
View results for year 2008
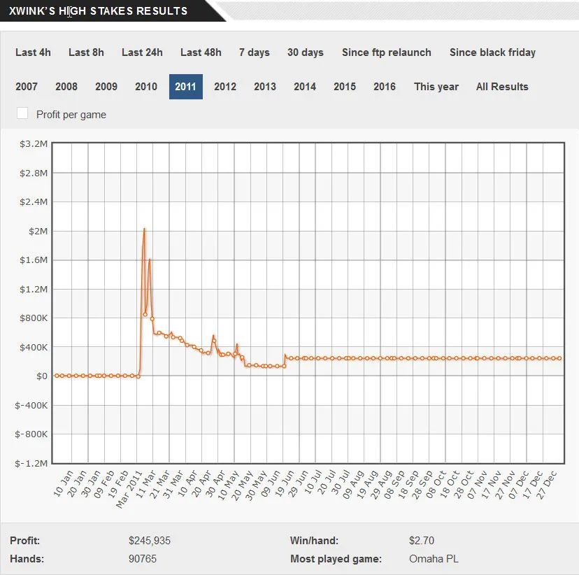[66, 87]
